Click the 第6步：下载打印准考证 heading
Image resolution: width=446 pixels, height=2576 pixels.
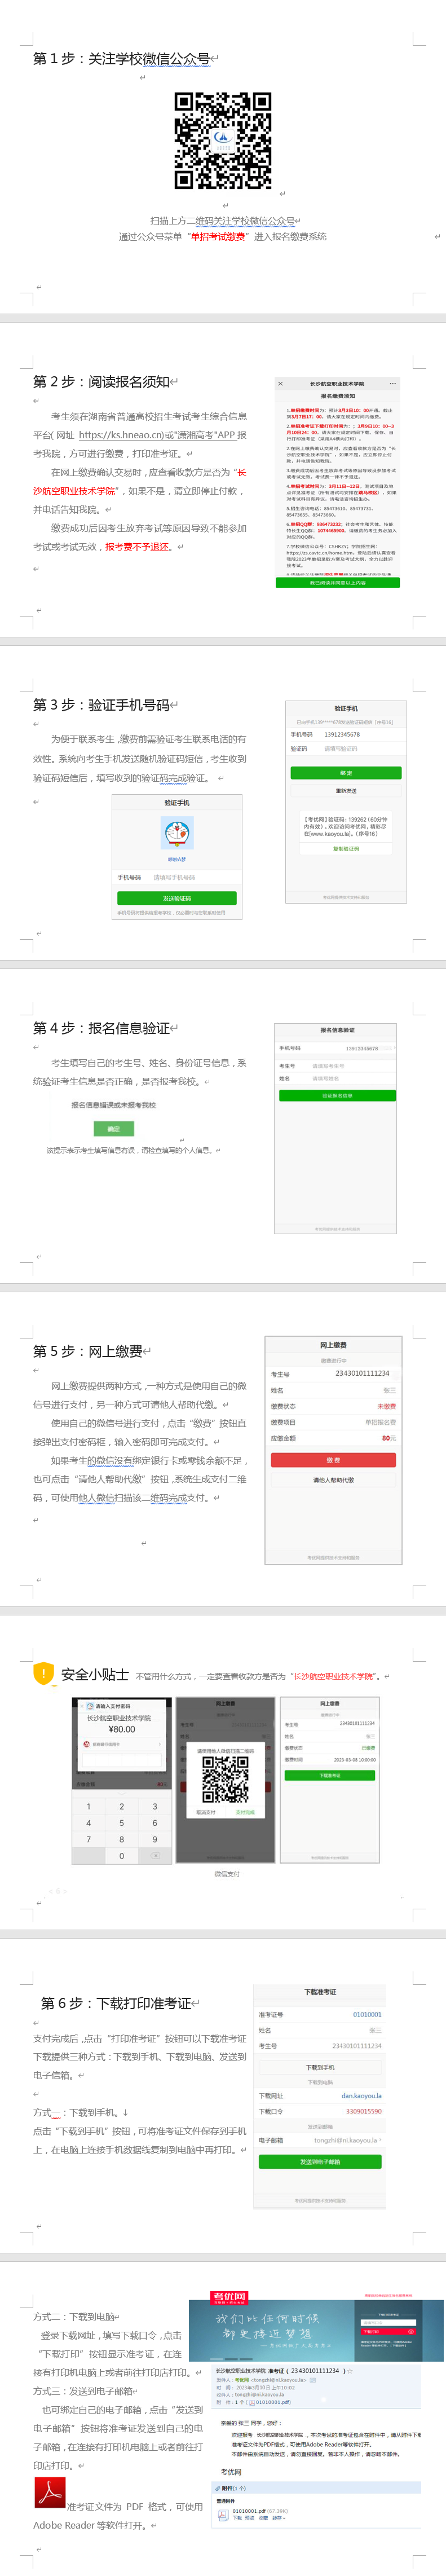116,2003
